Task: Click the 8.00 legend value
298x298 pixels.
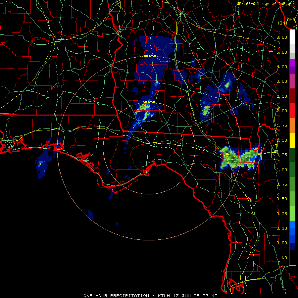Action: coord(282,37)
